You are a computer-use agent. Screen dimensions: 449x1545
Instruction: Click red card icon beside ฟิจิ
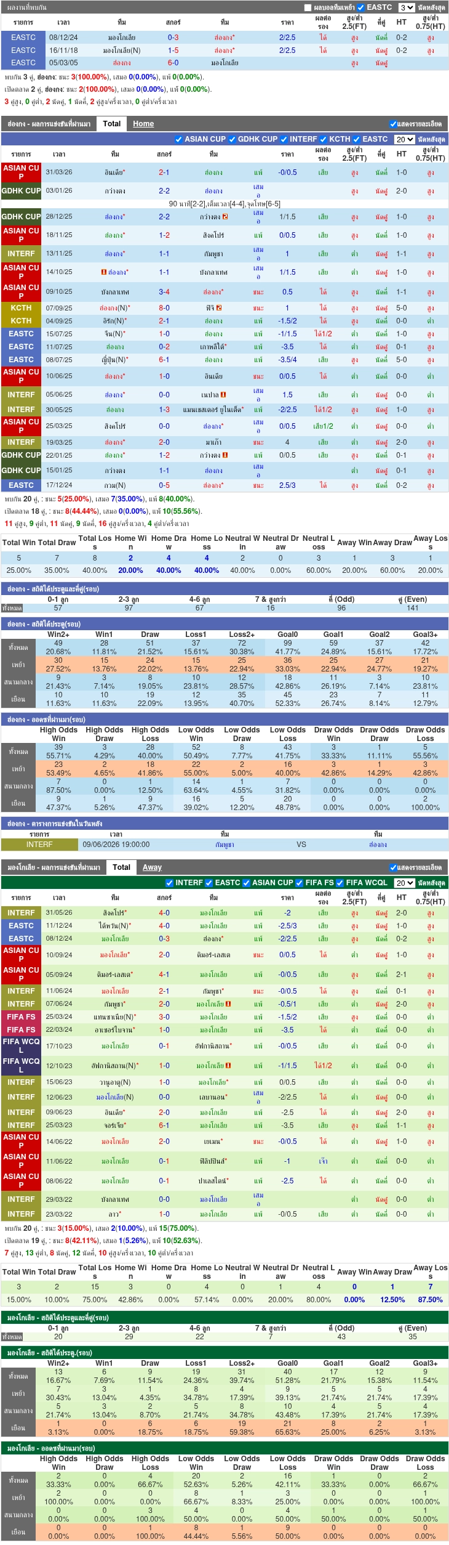click(x=218, y=308)
